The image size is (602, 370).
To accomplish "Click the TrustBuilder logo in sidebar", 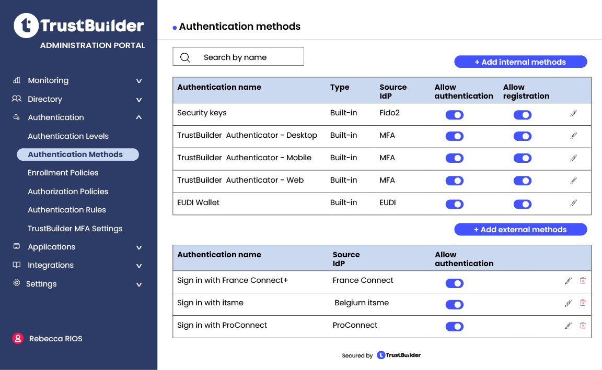I will (x=79, y=26).
